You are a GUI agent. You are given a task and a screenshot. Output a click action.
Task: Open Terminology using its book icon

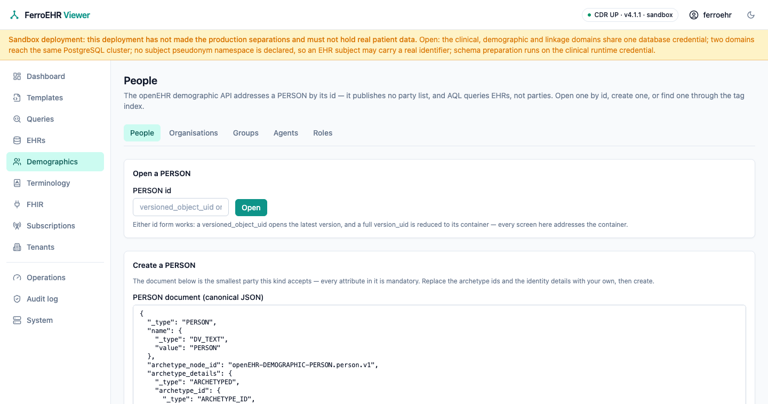pos(17,183)
